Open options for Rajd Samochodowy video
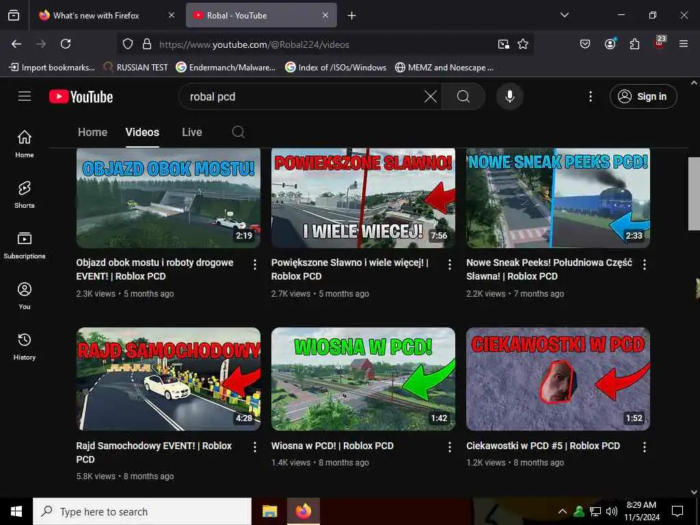Viewport: 700px width, 525px height. (x=255, y=447)
